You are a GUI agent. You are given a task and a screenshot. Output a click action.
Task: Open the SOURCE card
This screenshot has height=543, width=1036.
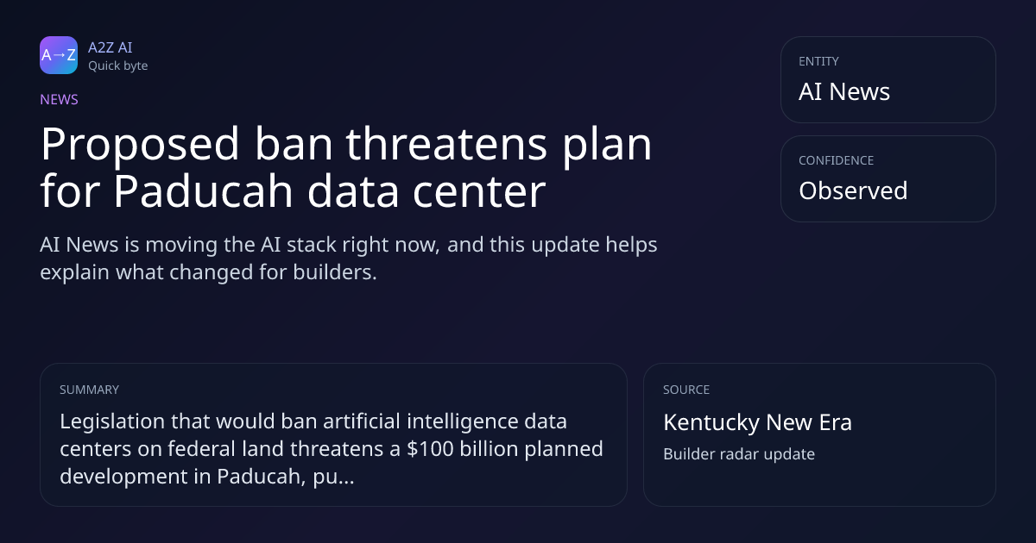tap(819, 434)
